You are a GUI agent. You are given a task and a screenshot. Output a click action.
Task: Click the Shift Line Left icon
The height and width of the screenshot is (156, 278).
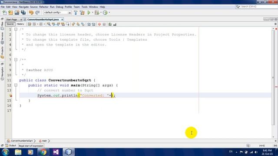89,24
